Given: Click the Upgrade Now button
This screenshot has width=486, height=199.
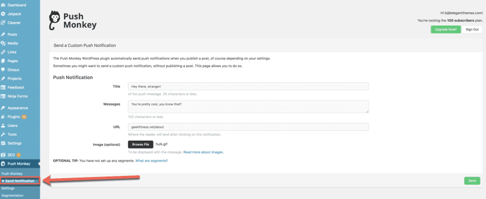Looking at the screenshot, I should coord(445,29).
